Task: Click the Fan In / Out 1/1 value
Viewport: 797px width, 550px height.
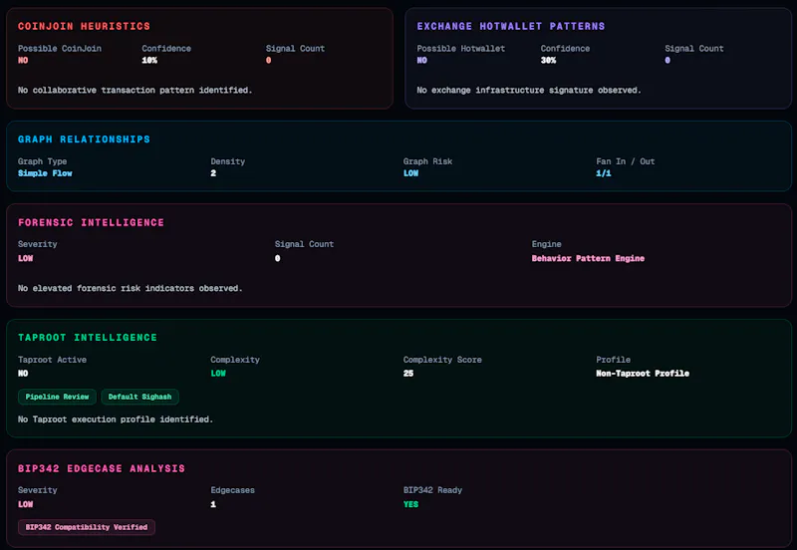Action: (x=604, y=173)
